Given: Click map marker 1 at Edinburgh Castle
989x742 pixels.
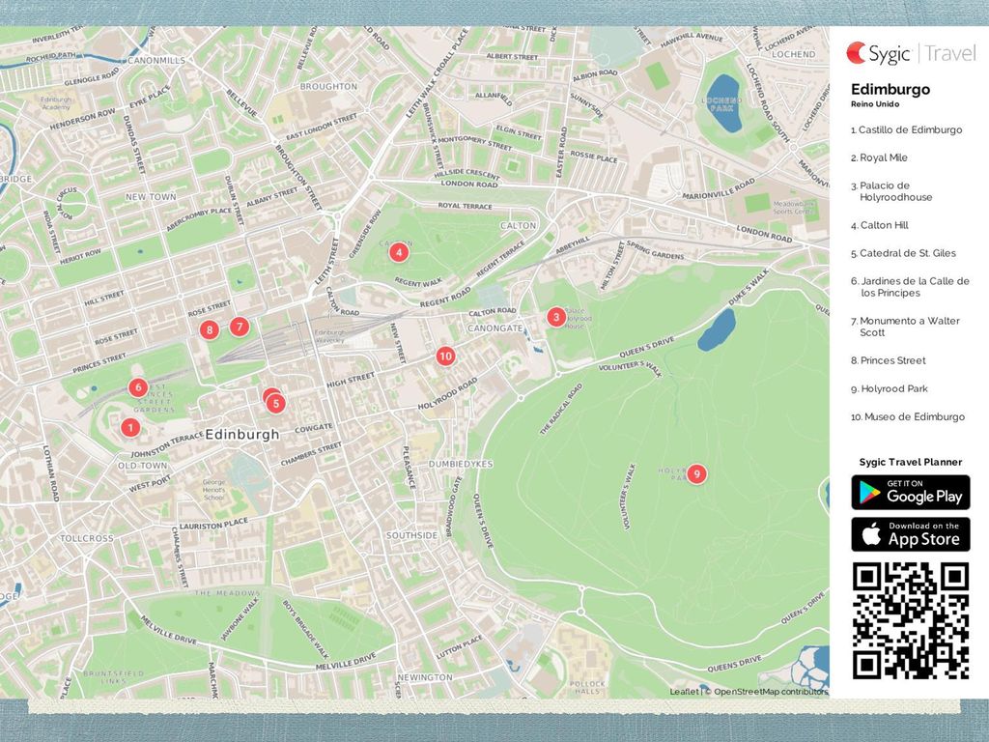Looking at the screenshot, I should point(130,428).
